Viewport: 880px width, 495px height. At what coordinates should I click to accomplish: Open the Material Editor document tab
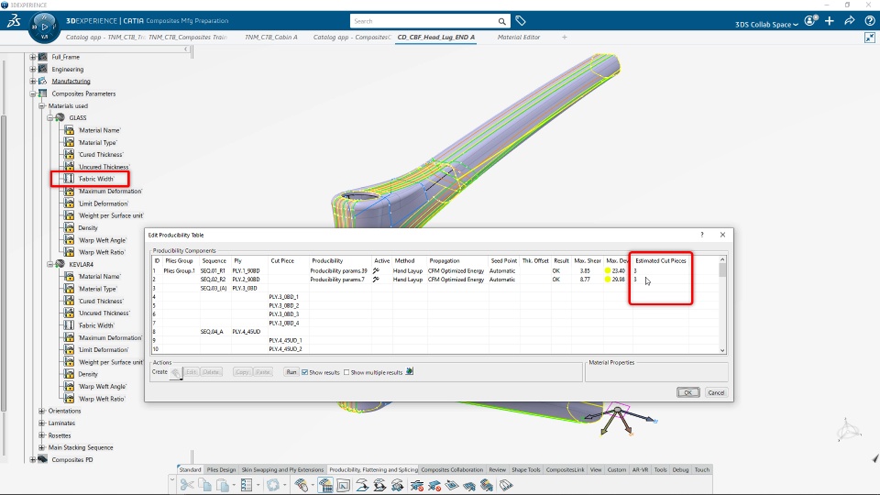click(x=519, y=37)
